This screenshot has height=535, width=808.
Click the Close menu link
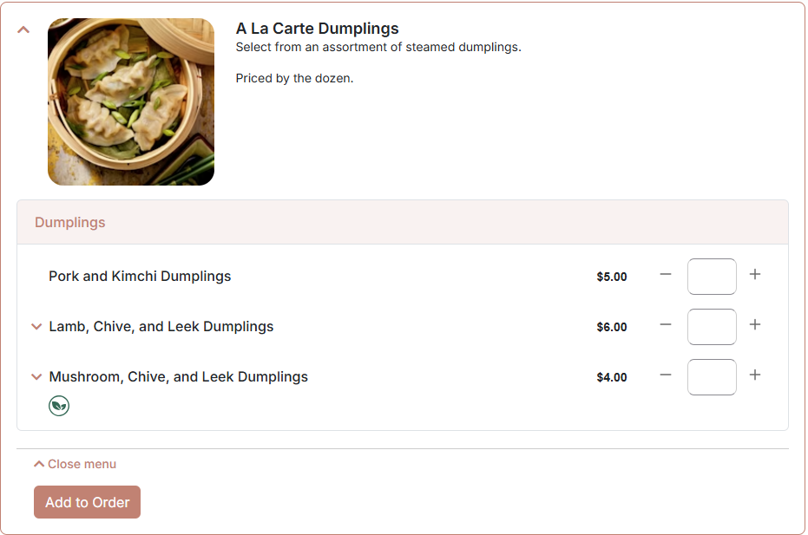pyautogui.click(x=76, y=464)
